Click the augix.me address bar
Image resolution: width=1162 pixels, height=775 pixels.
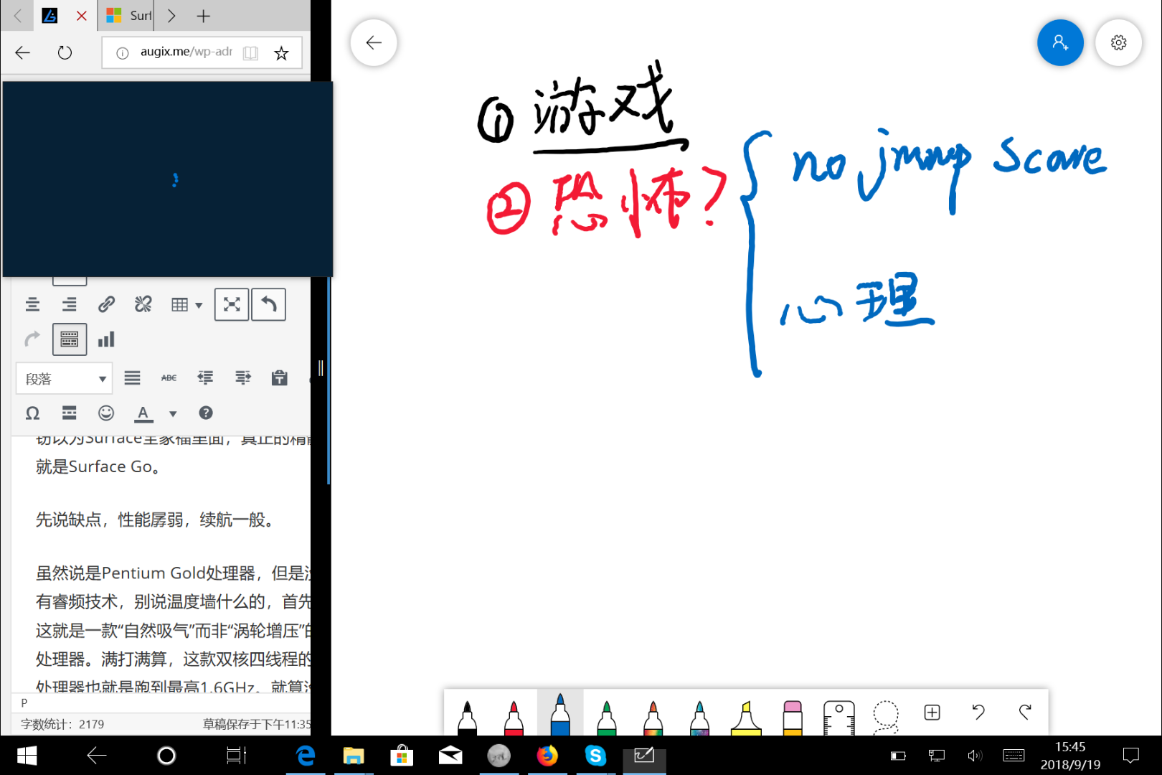click(186, 52)
